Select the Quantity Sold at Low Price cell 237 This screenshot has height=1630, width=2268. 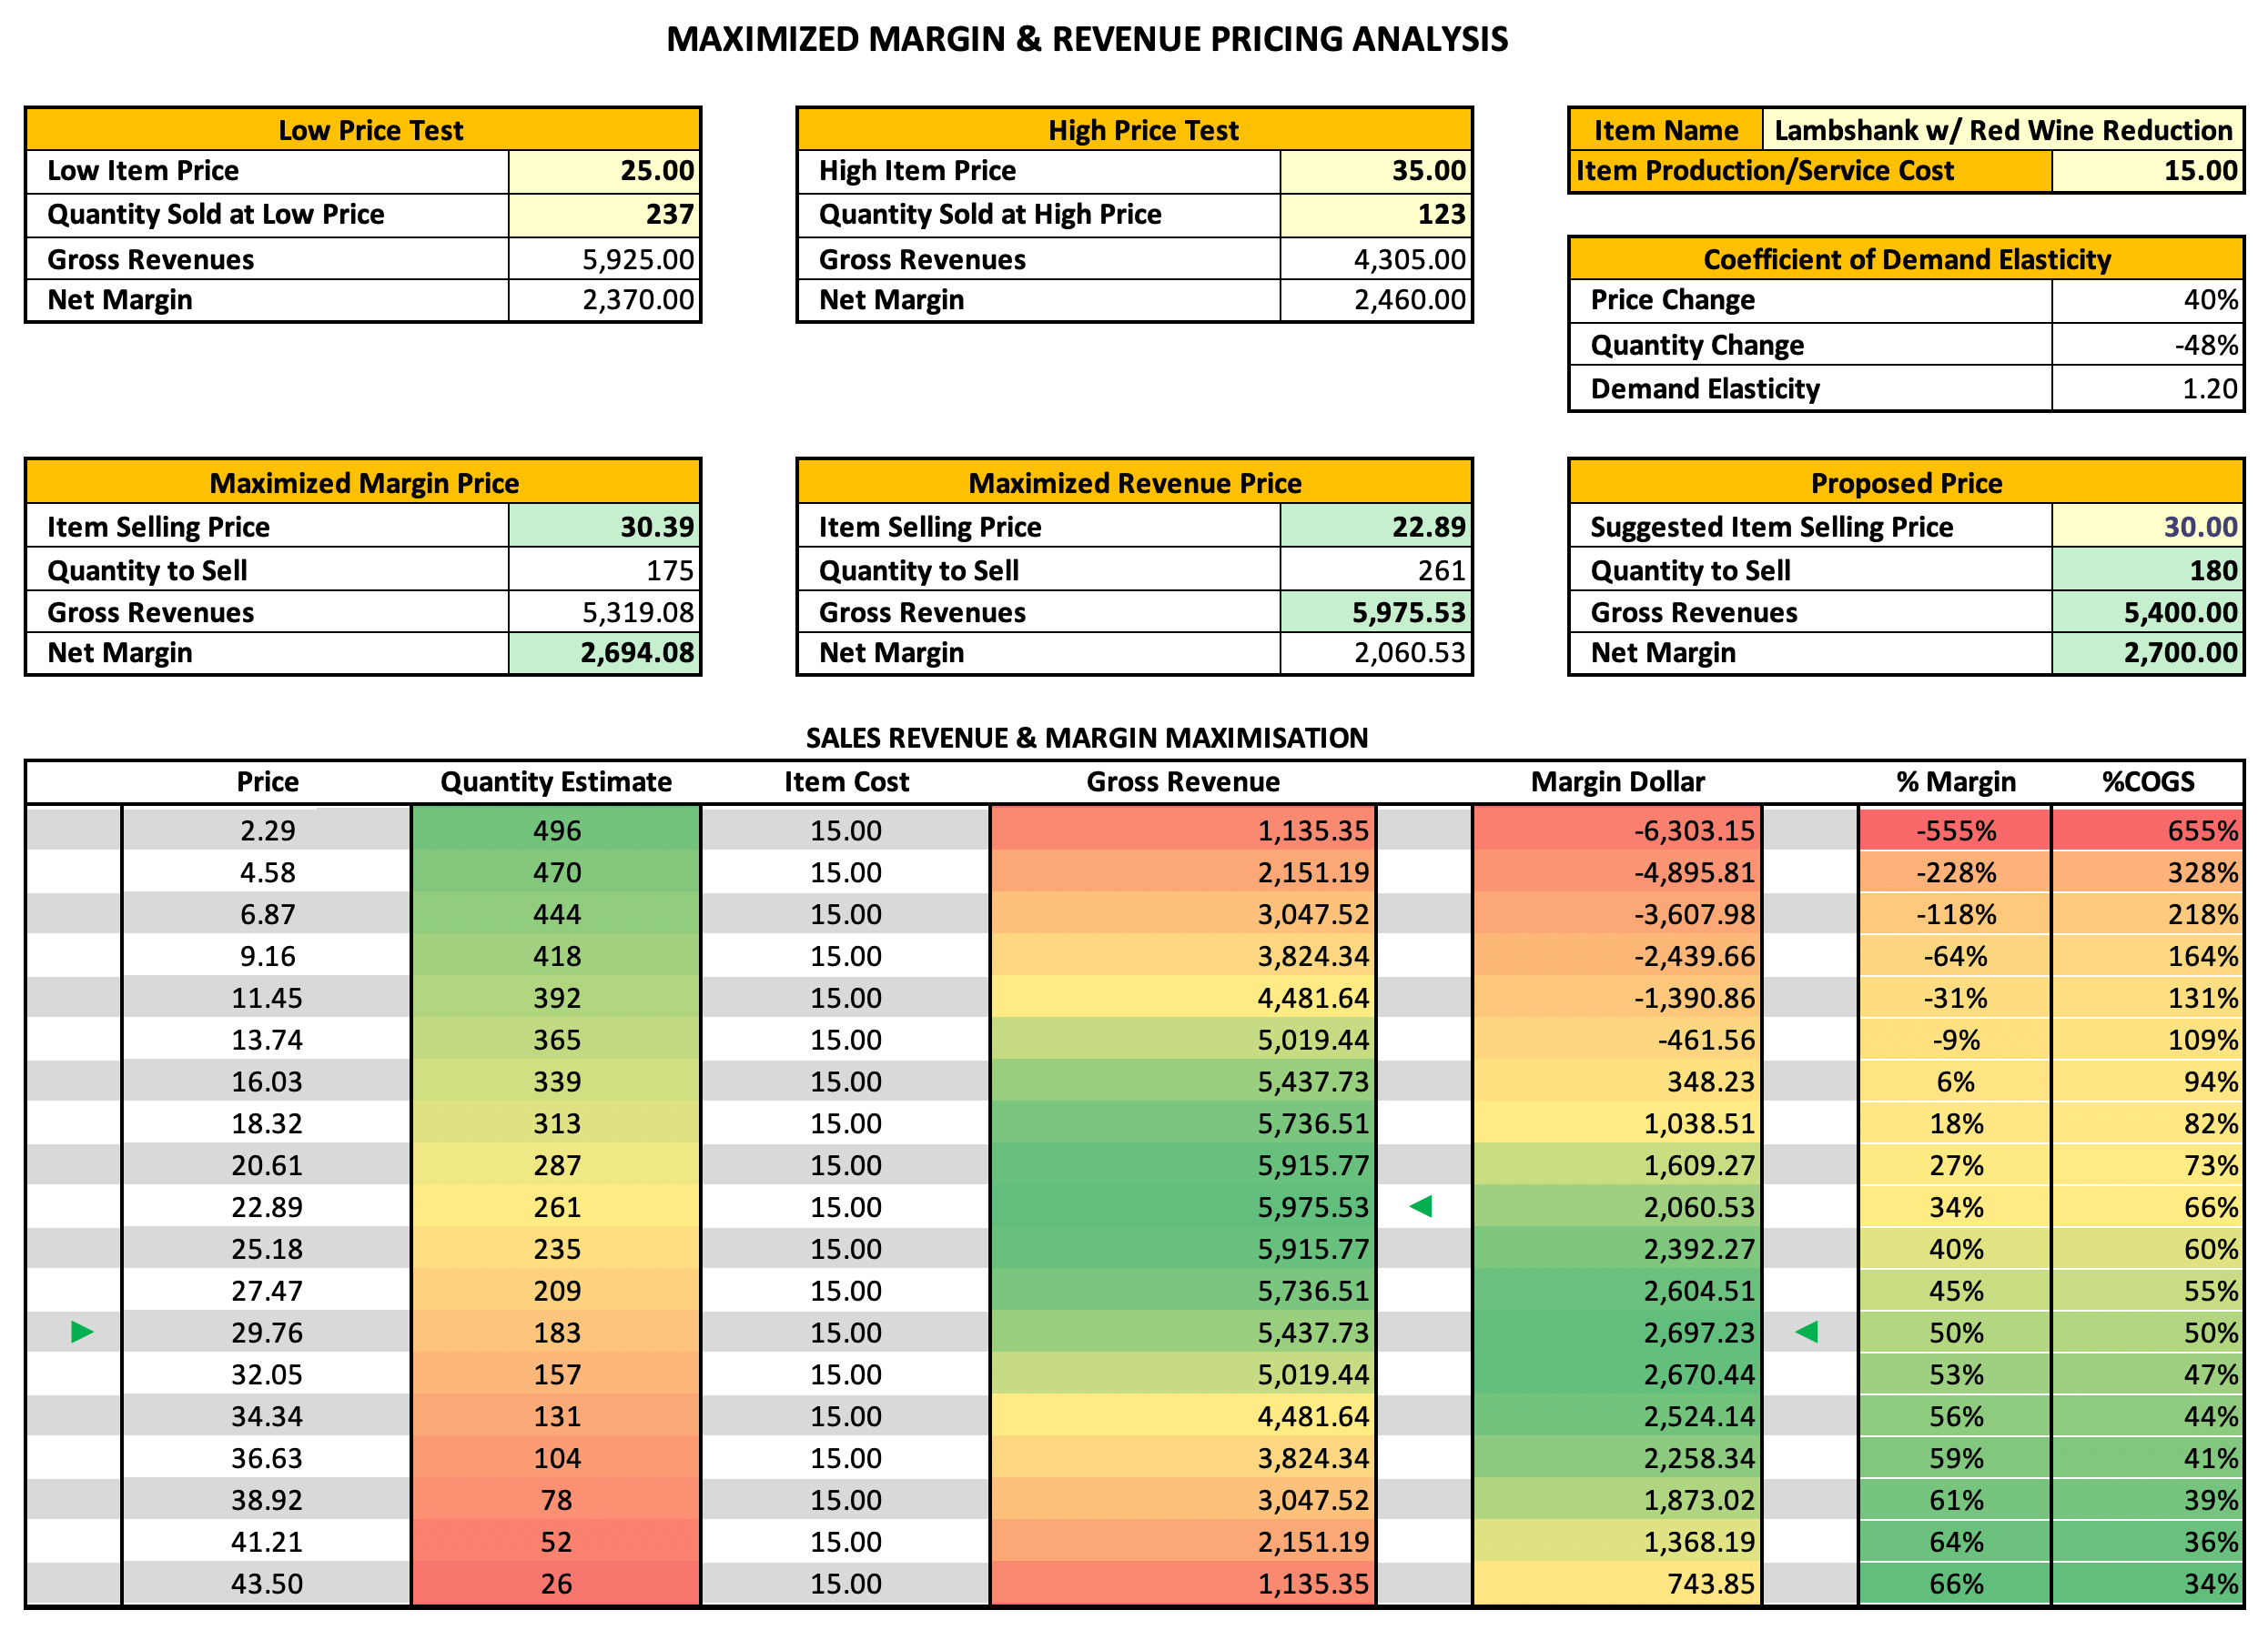[x=605, y=214]
